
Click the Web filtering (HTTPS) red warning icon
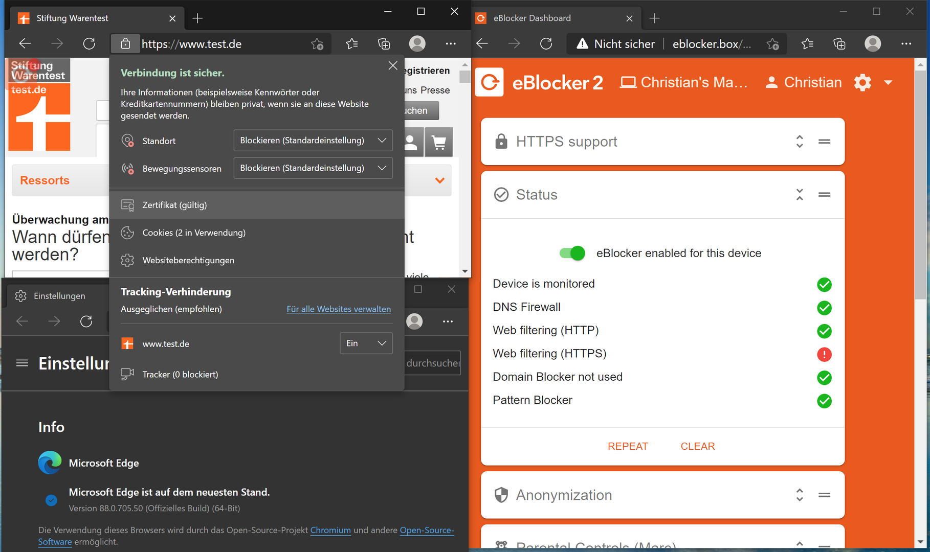tap(824, 354)
